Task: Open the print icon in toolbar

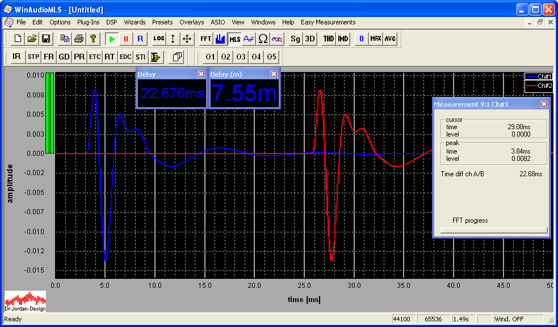Action: coord(79,39)
